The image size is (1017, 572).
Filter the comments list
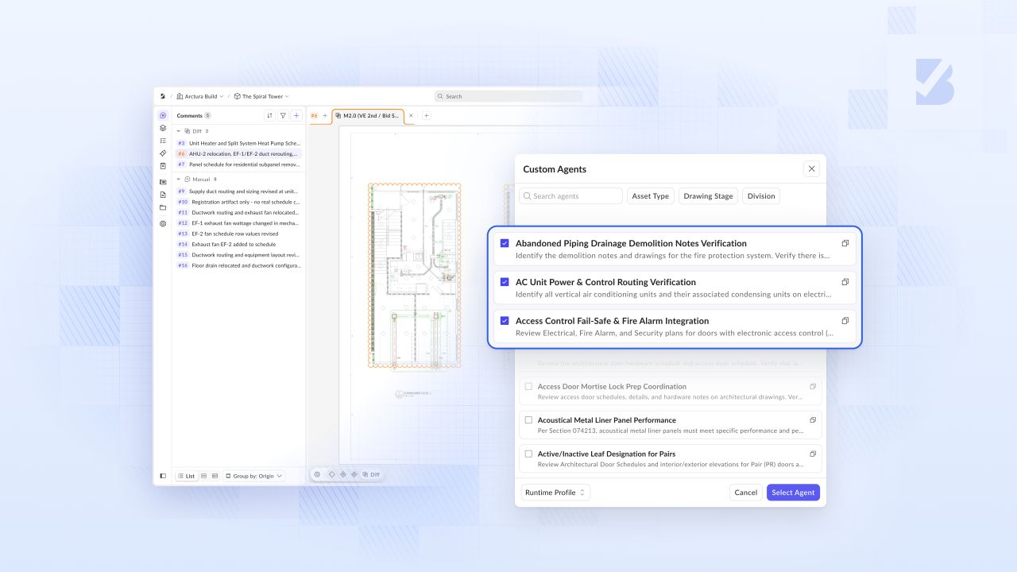point(283,115)
